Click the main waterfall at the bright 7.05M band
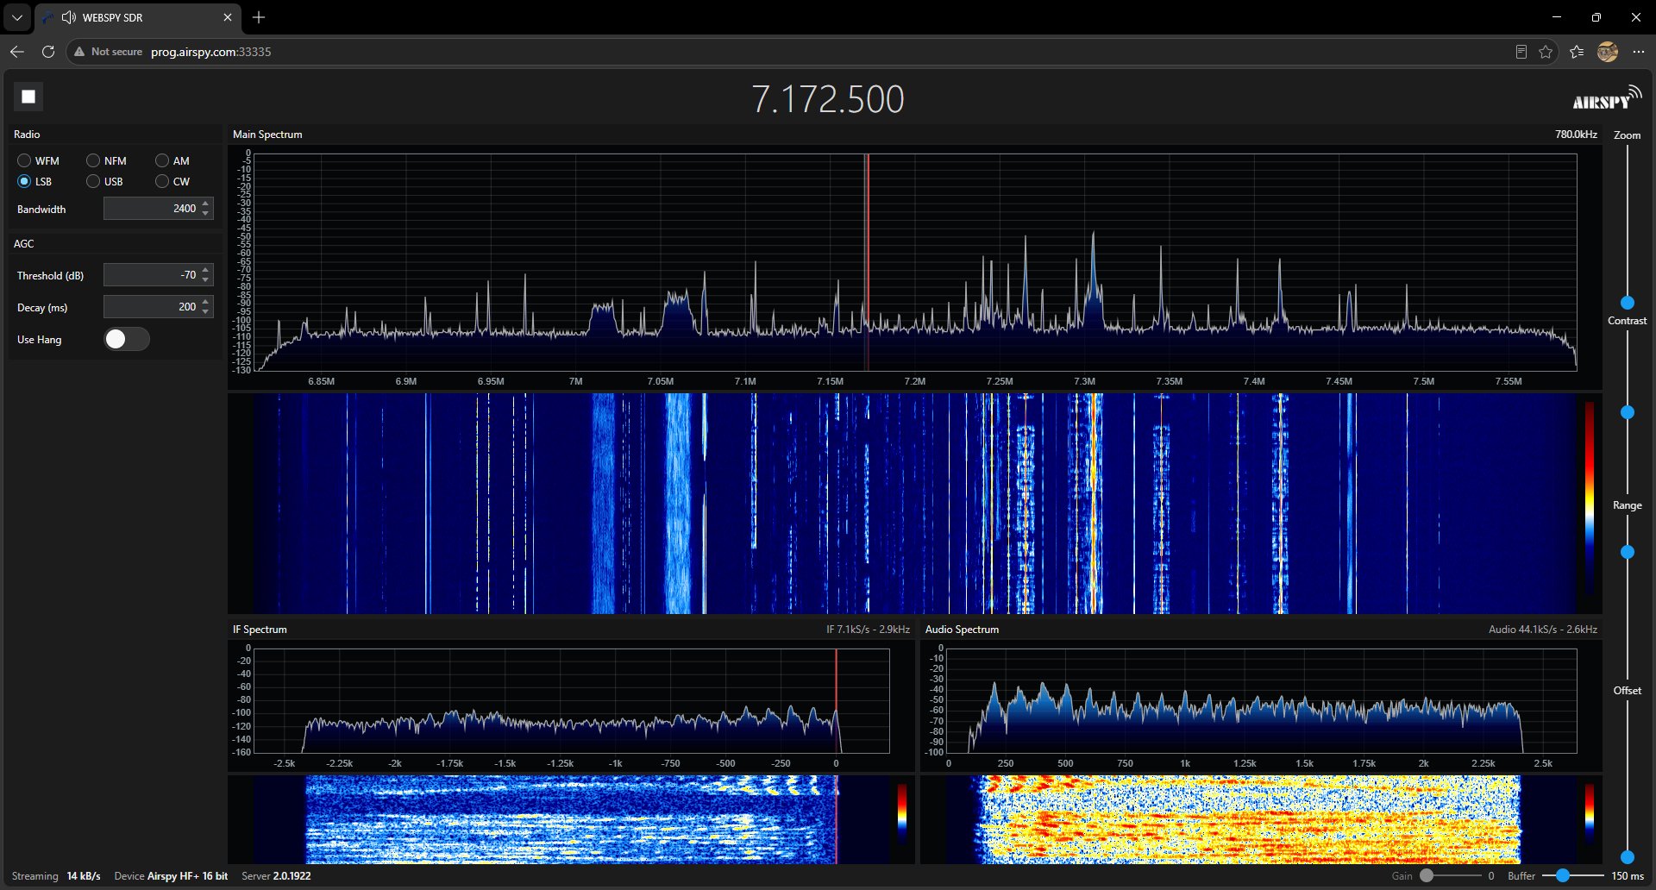The height and width of the screenshot is (890, 1656). [x=678, y=504]
